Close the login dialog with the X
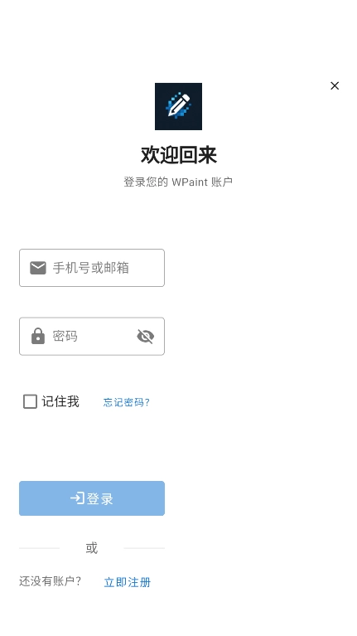Image resolution: width=357 pixels, height=636 pixels. [335, 85]
